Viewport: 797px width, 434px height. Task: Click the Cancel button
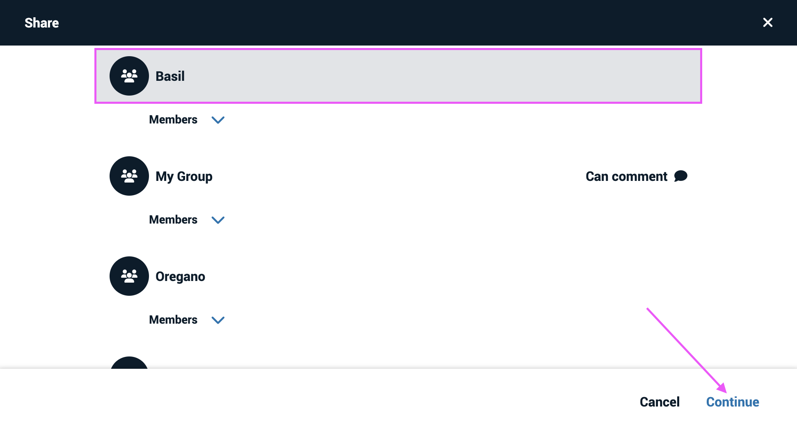coord(660,402)
